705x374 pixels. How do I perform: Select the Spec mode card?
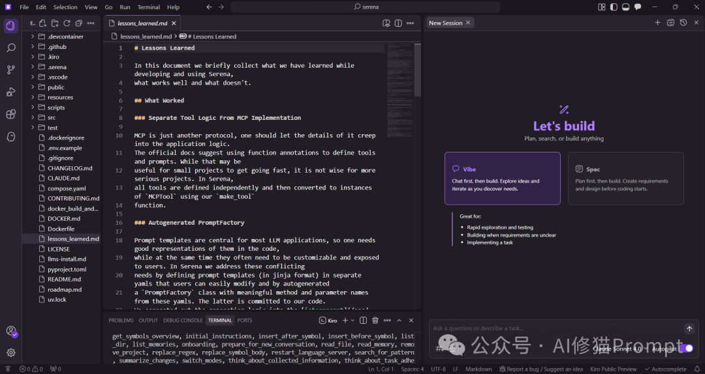[626, 179]
